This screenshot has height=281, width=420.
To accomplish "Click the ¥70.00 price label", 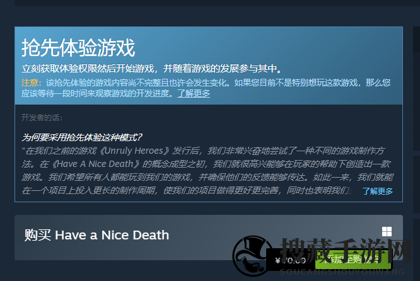I will point(291,260).
